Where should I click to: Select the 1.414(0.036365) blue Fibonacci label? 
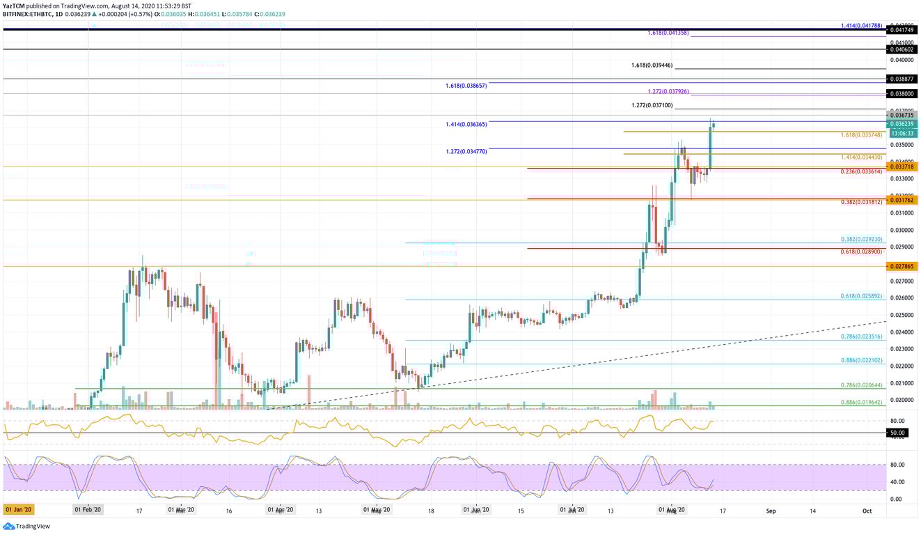click(468, 124)
